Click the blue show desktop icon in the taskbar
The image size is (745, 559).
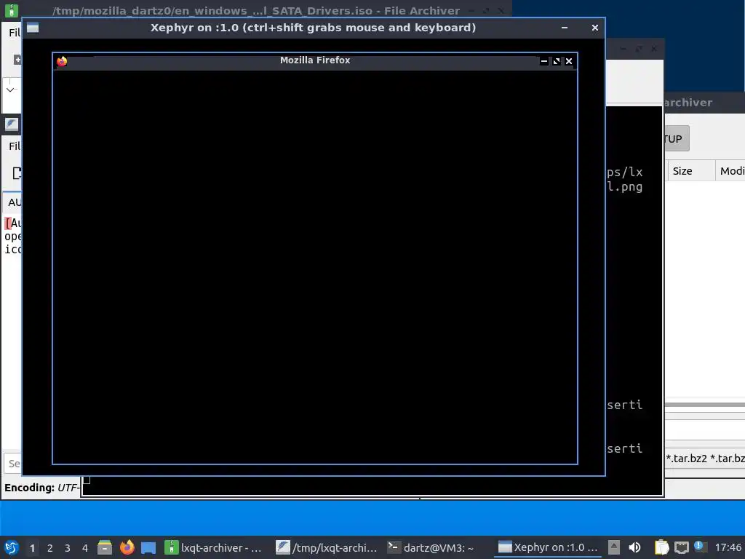coord(148,547)
